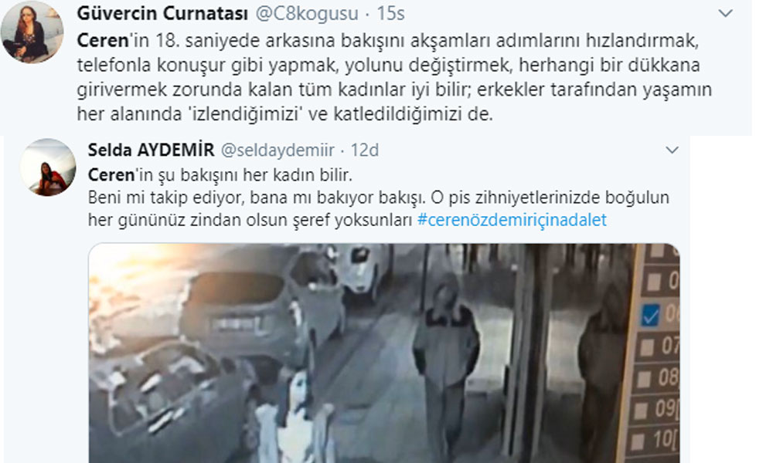Open the 15s timestamp of the tweet
The width and height of the screenshot is (773, 463).
[x=390, y=14]
